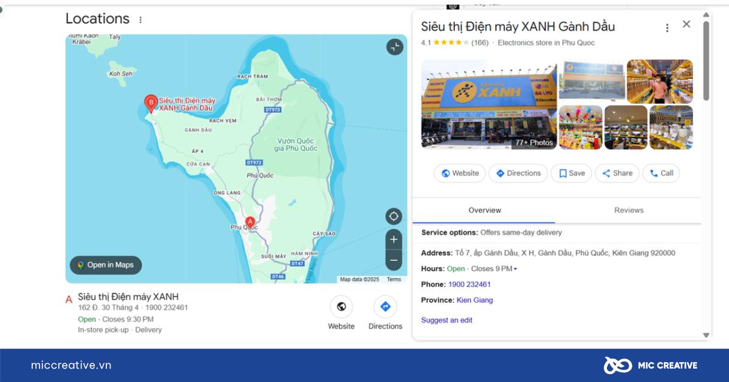Select listing Siêu thị Điện máy XANH
The width and height of the screenshot is (729, 382).
click(x=128, y=297)
